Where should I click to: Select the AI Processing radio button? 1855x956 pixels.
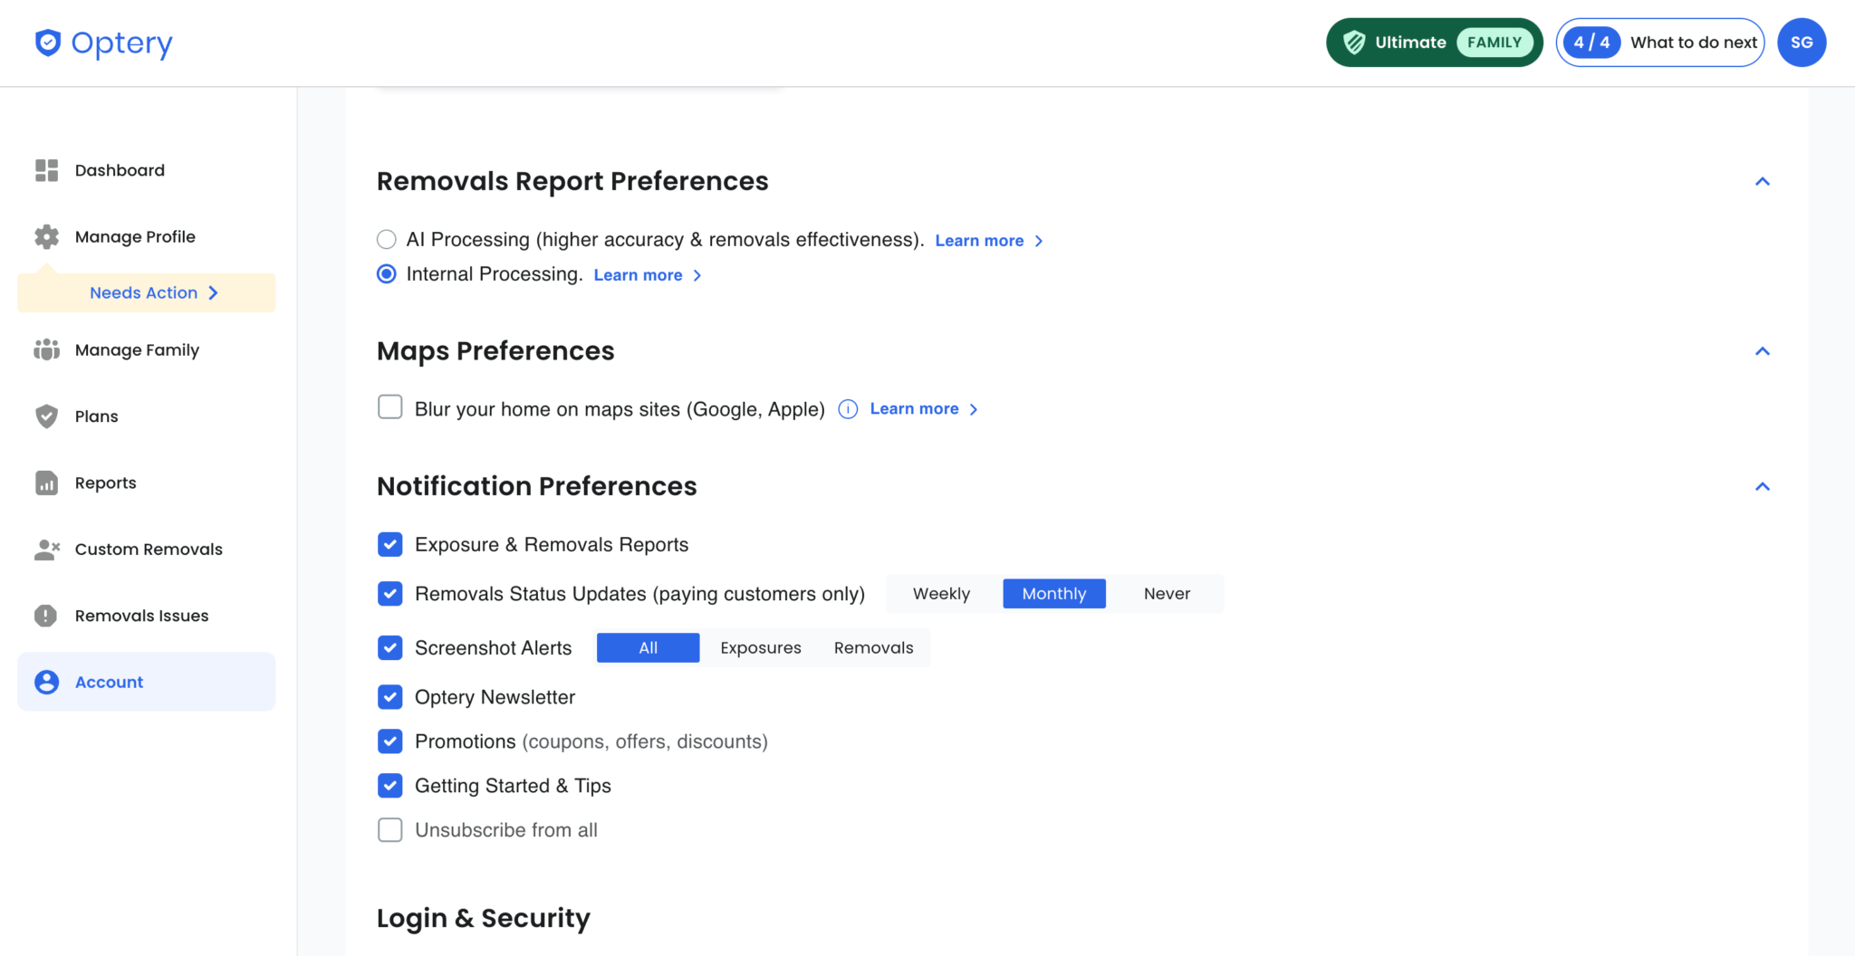click(387, 240)
